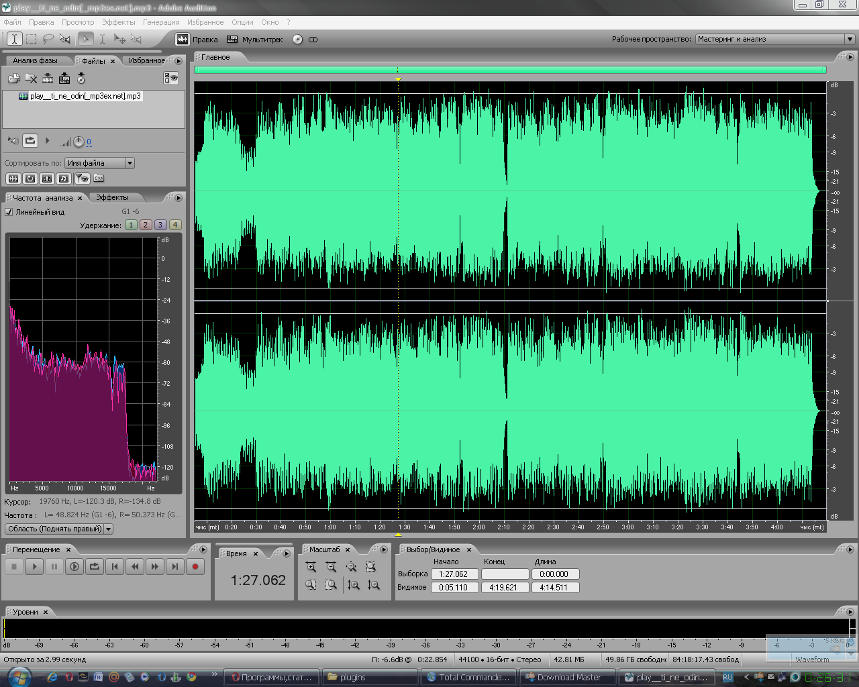Screen dimensions: 859x687
Task: Open the Sort by 'Имя файла' dropdown
Action: point(99,163)
